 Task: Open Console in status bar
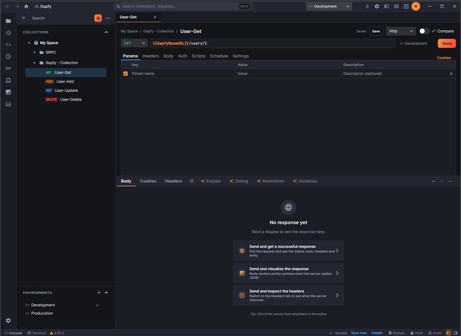13,333
